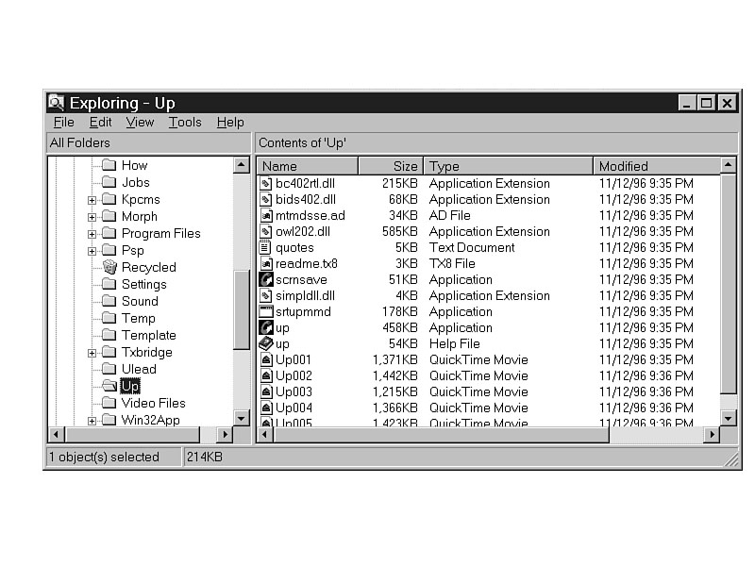Open the View menu

click(x=140, y=122)
